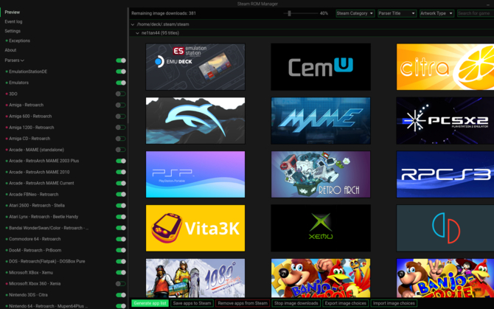This screenshot has height=309, width=494.
Task: Collapse the ne1tan44 (95 titles) group
Action: coord(137,33)
